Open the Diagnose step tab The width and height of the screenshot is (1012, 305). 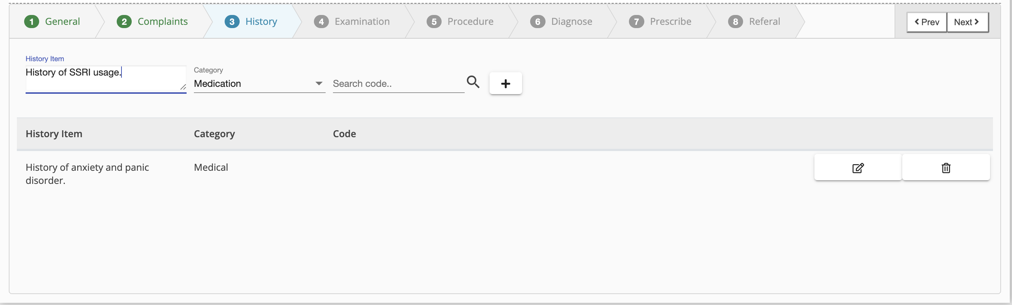pos(561,22)
